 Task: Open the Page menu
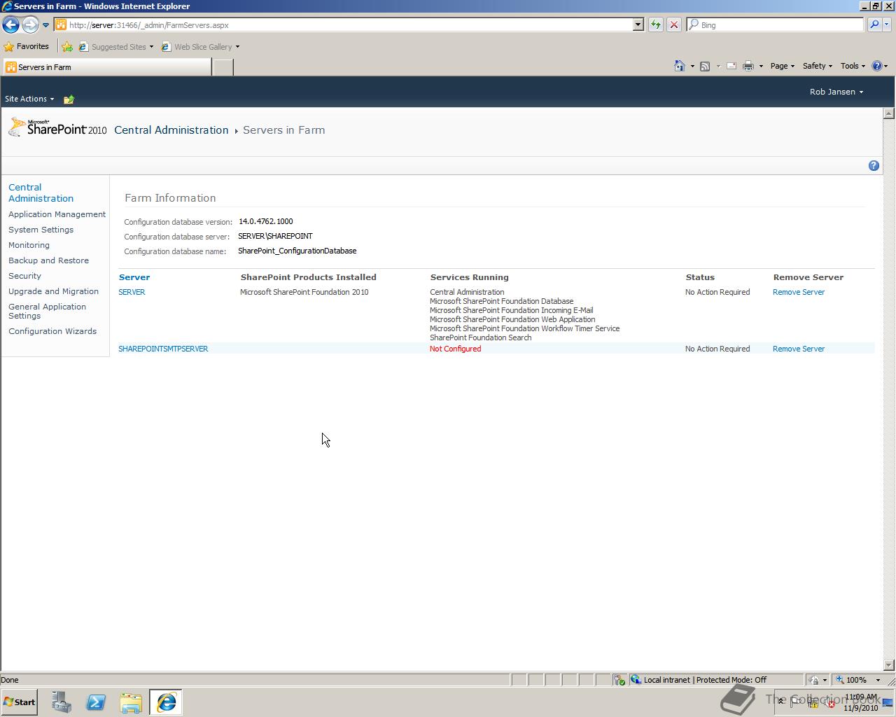coord(782,66)
